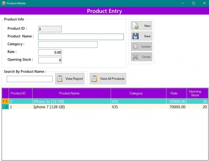Click the Category column header

pos(136,93)
